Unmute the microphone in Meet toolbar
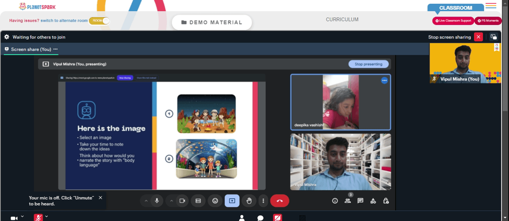This screenshot has width=509, height=221. (157, 201)
